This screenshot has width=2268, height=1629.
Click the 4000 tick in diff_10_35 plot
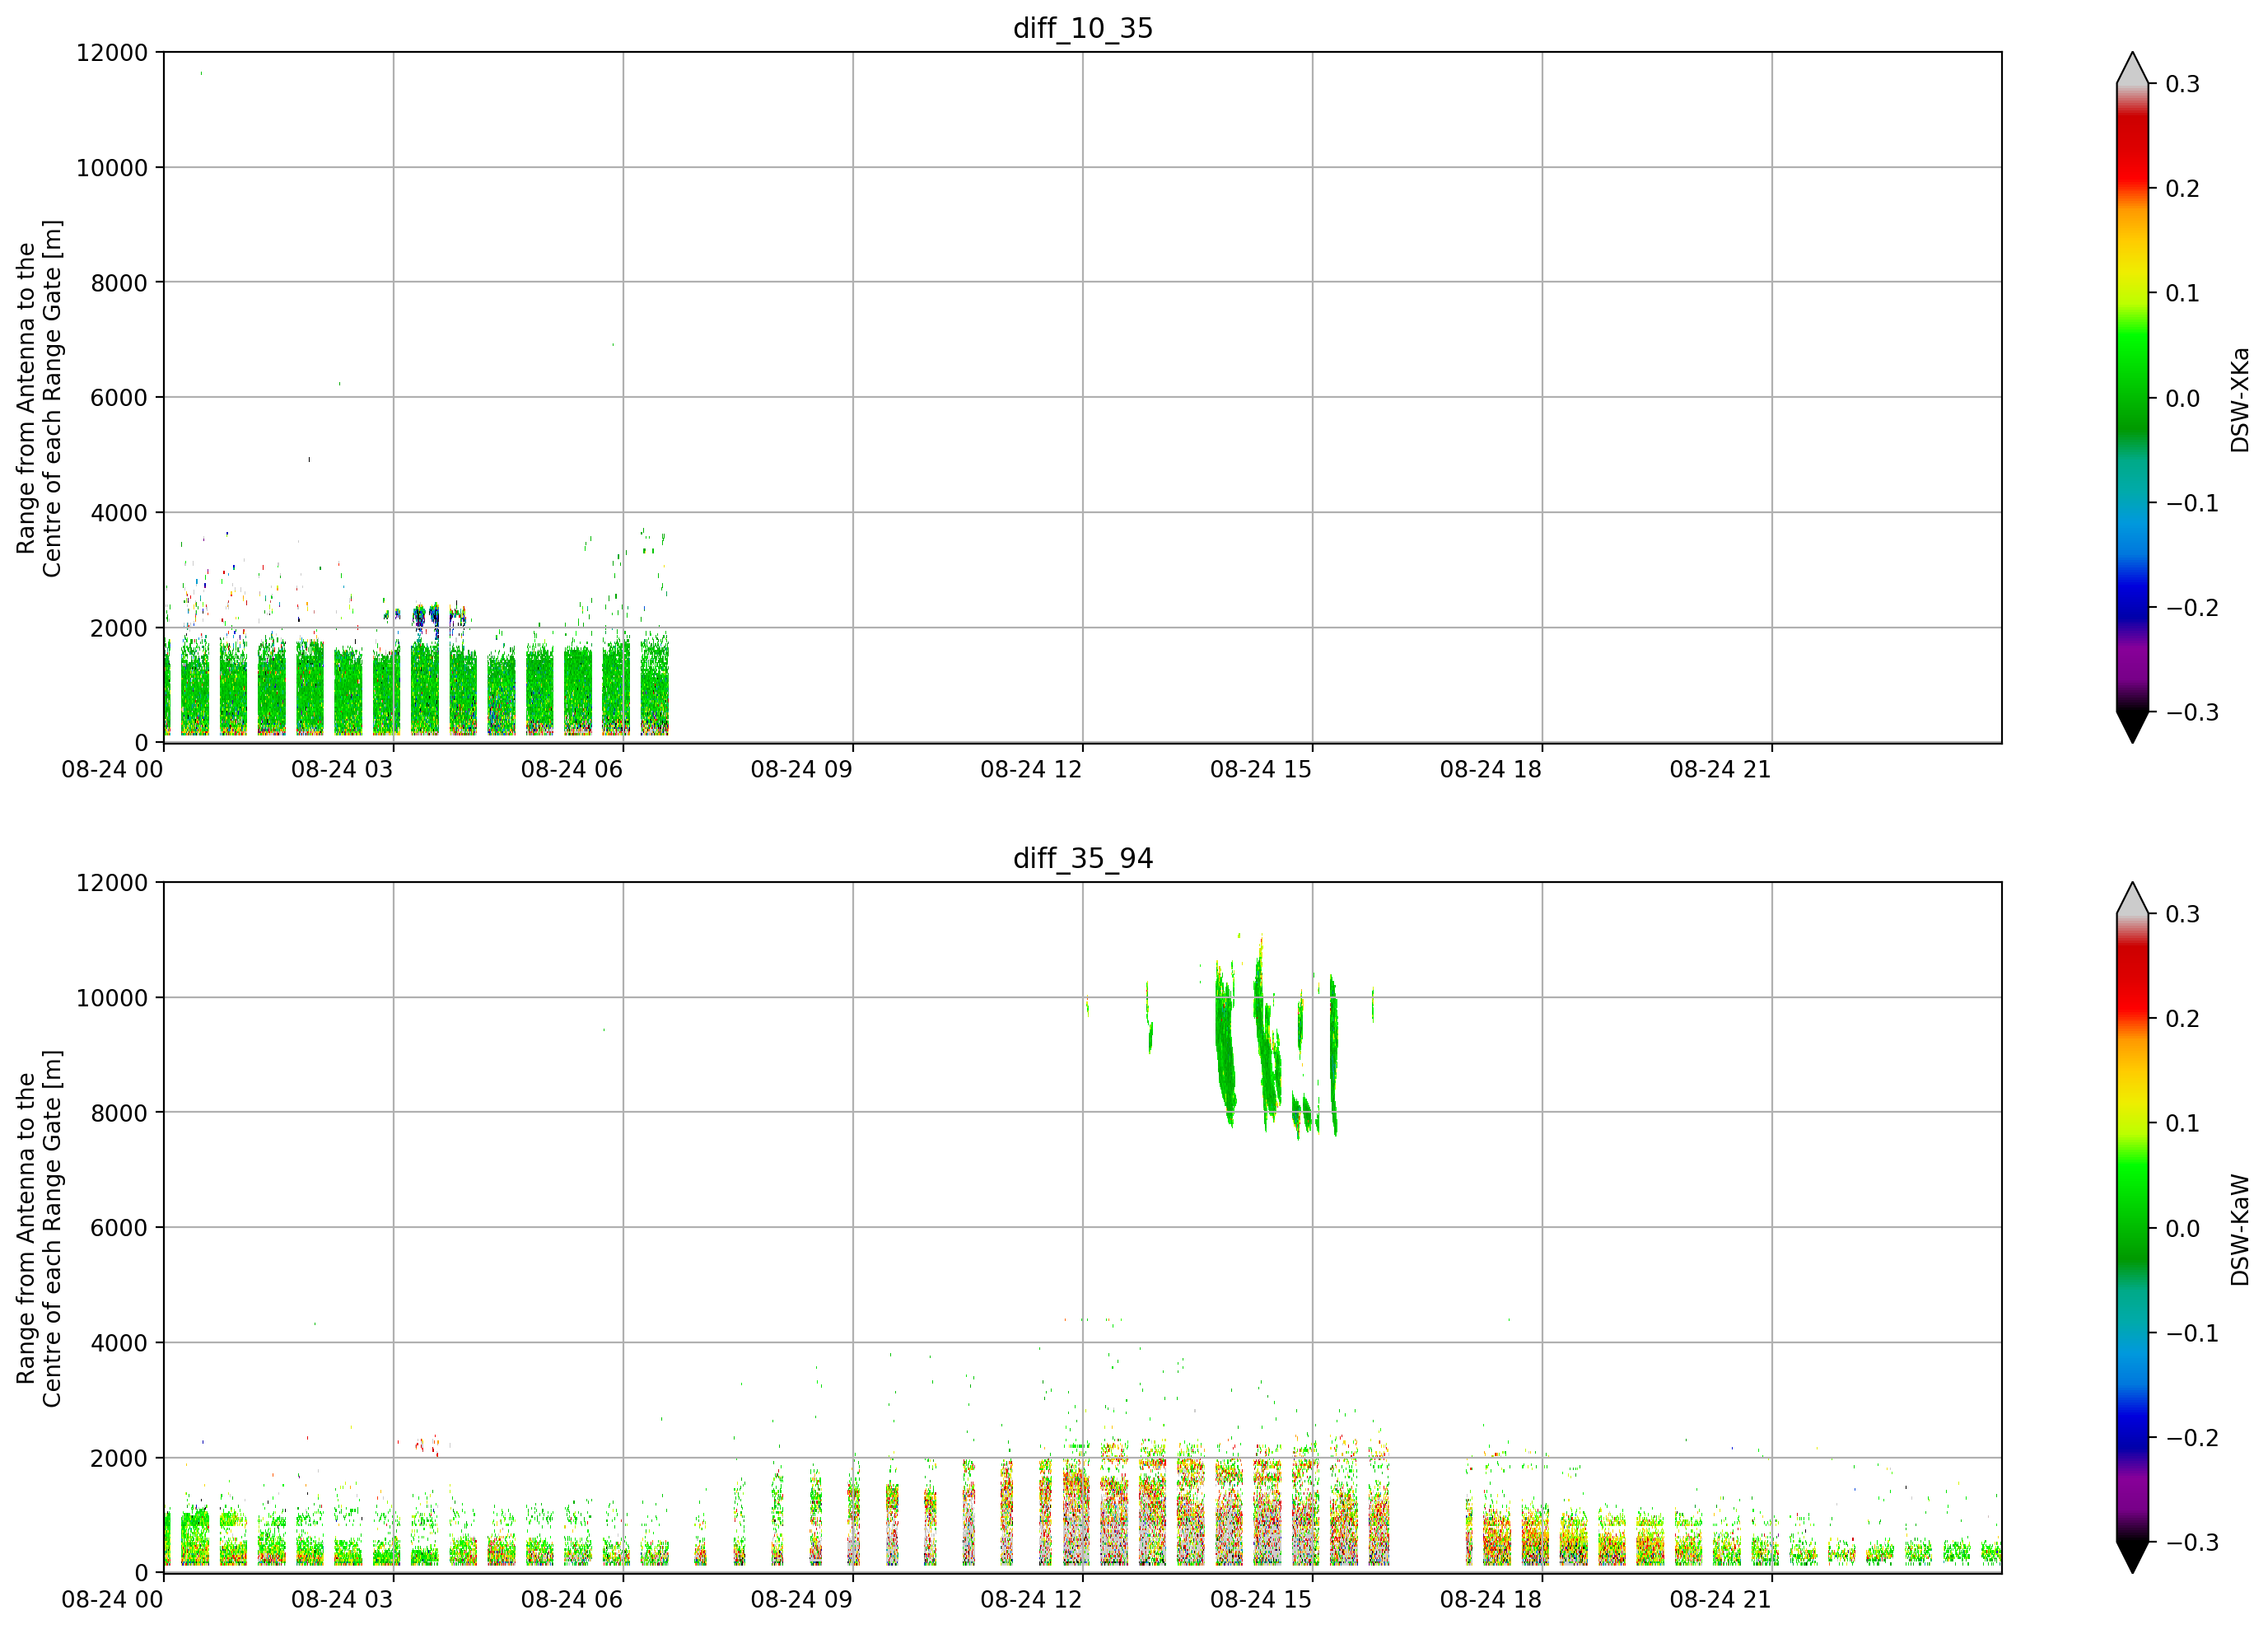119,513
